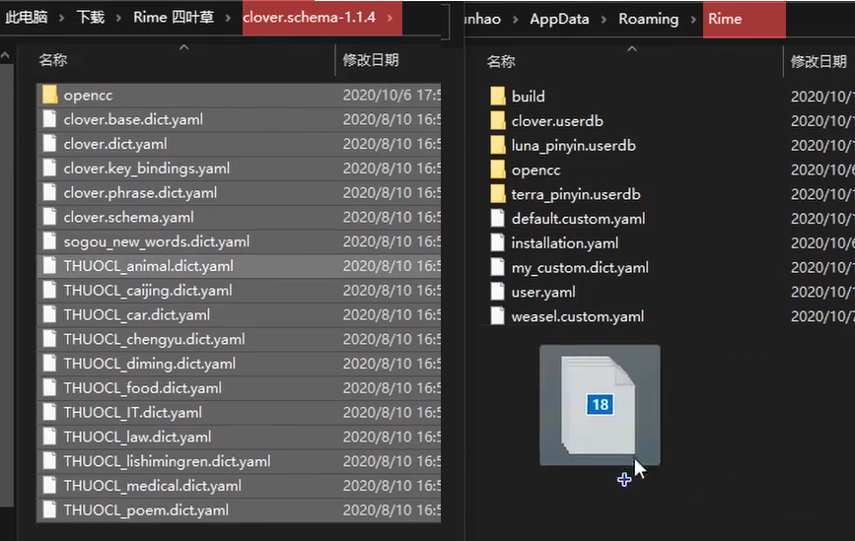This screenshot has width=855, height=541.
Task: Expand the chevron after Roaming in breadcrumb
Action: 693,19
